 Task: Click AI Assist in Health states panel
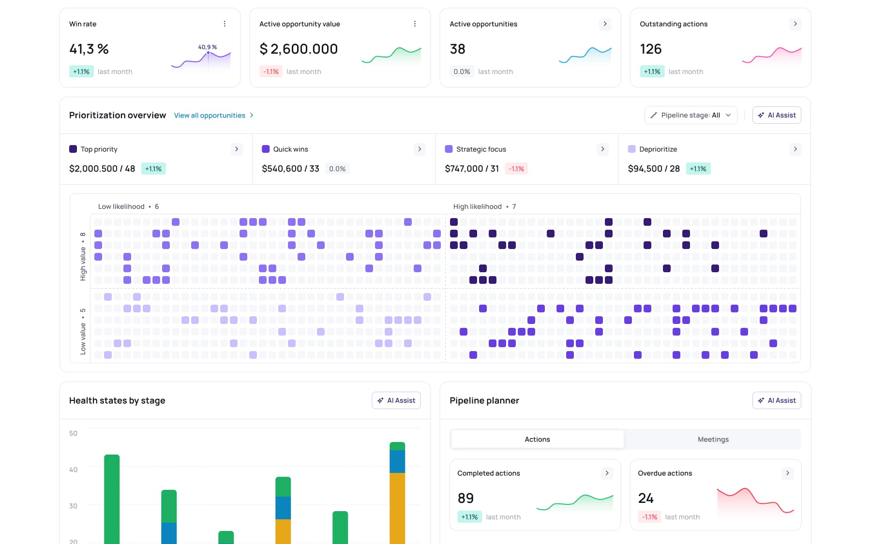pyautogui.click(x=396, y=400)
